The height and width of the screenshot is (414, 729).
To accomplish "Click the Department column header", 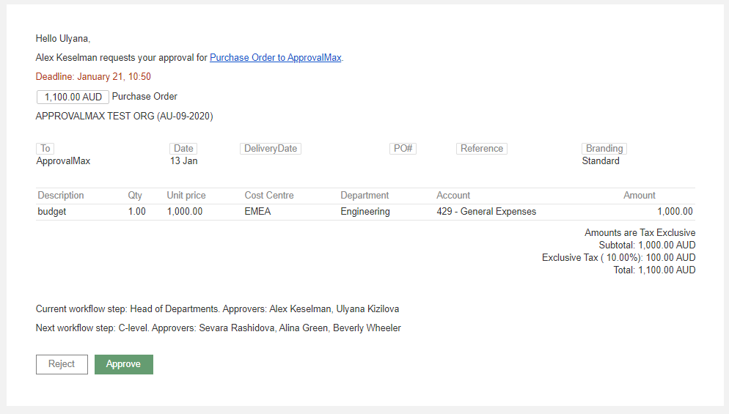I will (x=364, y=196).
